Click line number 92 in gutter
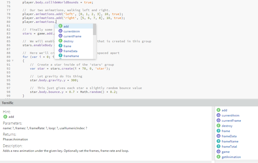Screen dimensions: 258x163 [x=8, y=69]
